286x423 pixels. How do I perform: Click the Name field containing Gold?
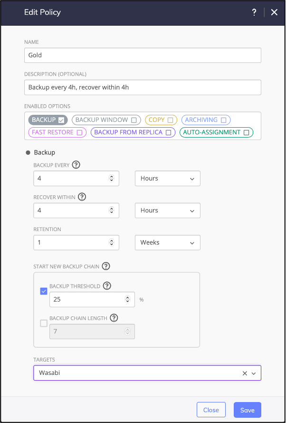143,55
